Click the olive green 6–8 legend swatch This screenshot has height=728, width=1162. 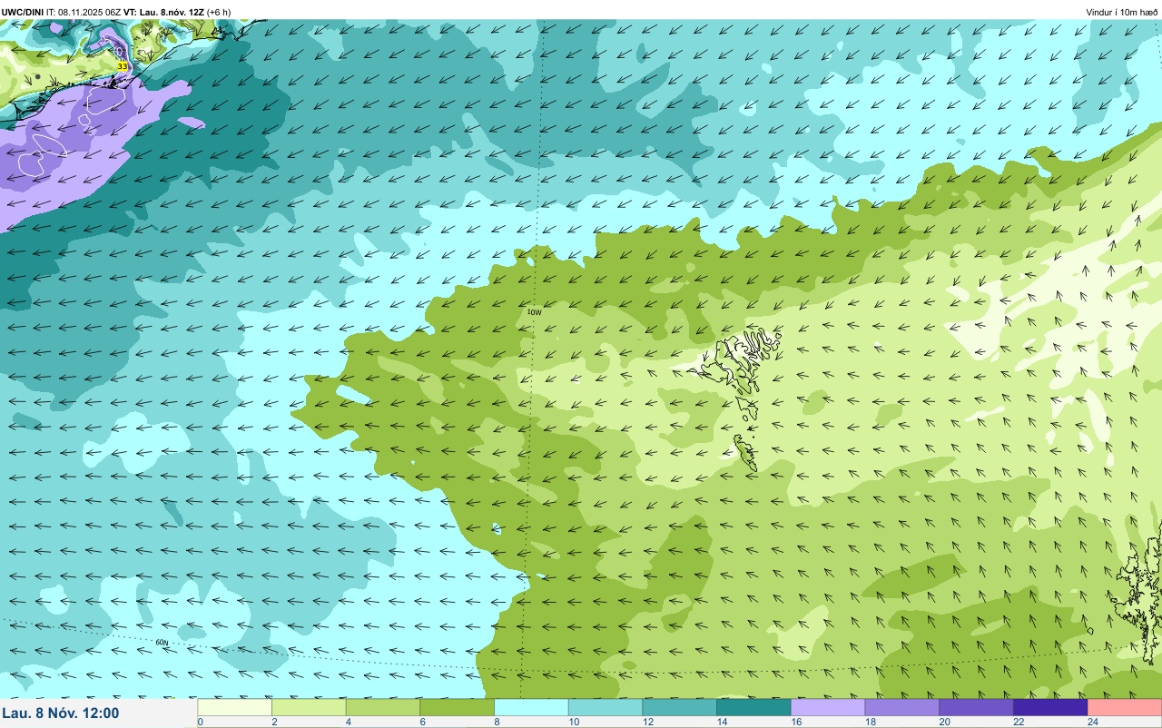[458, 707]
